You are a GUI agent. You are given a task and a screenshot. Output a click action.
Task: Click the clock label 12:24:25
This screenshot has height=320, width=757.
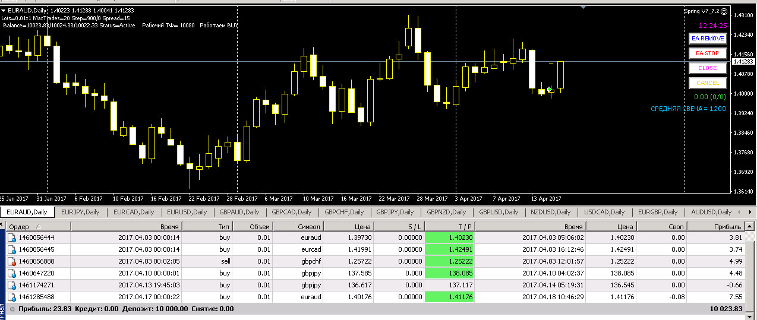coord(713,26)
